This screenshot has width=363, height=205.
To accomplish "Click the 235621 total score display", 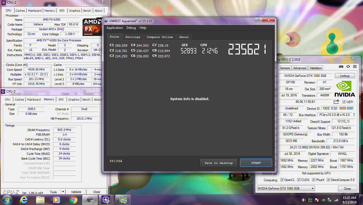I will click(x=247, y=49).
